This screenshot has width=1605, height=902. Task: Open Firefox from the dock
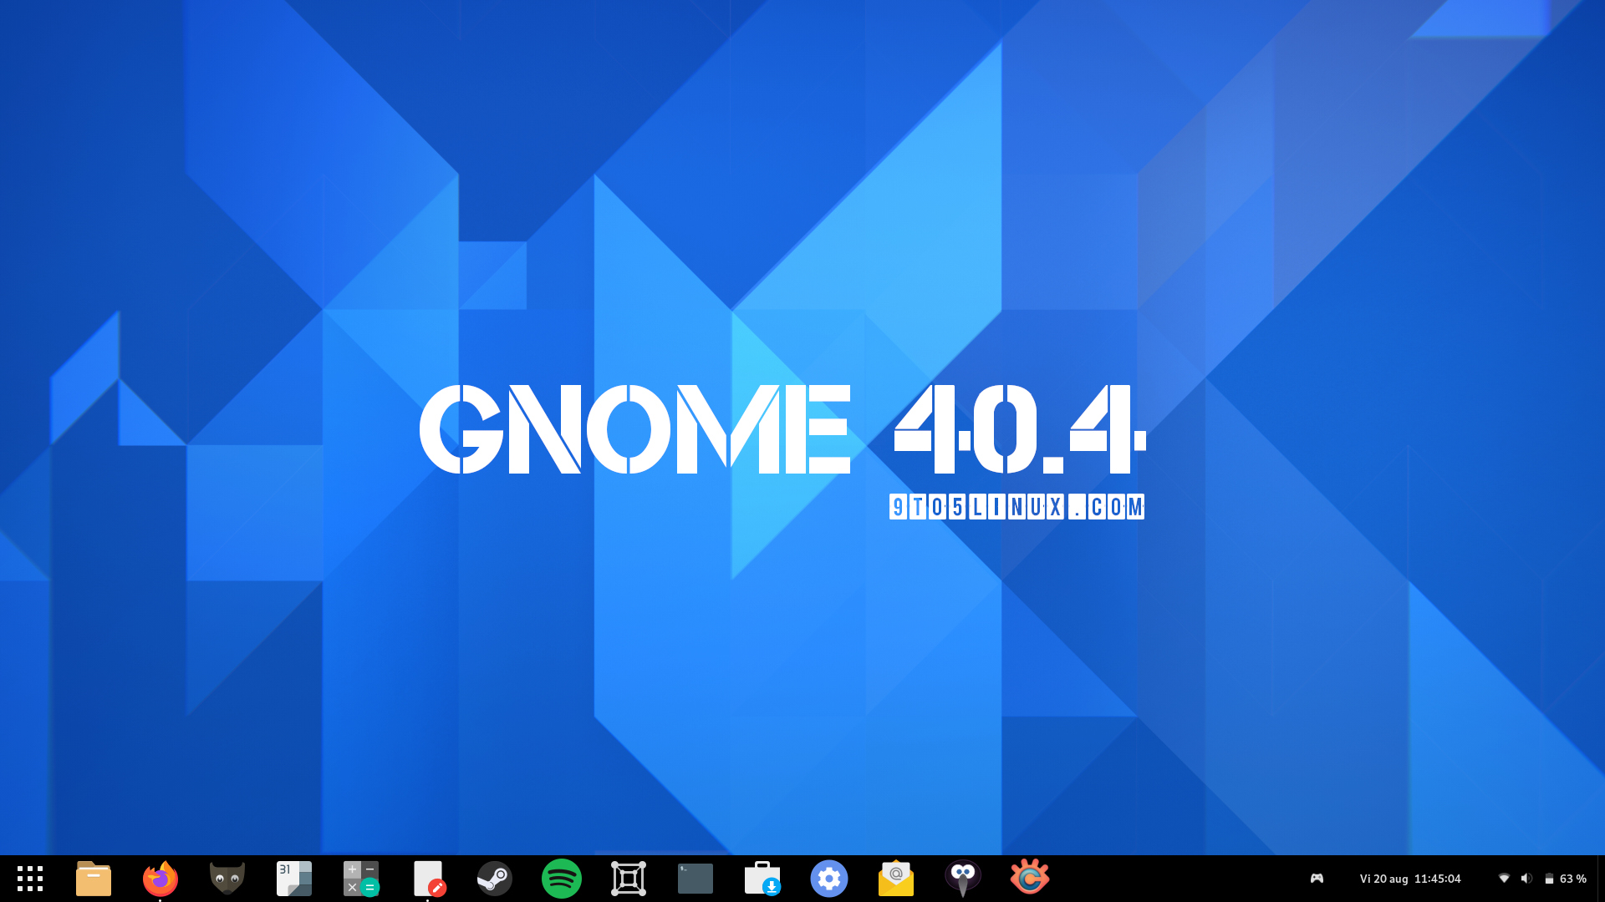160,879
